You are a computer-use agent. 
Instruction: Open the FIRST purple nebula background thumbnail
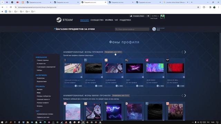pyautogui.click(x=134, y=68)
